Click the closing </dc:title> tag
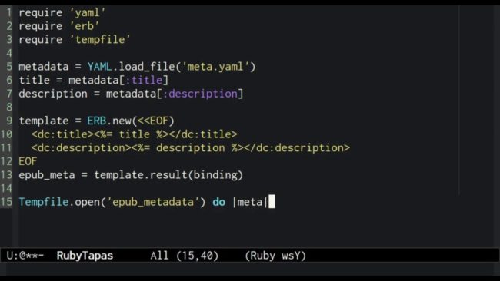Viewport: 500px width, 281px height. pyautogui.click(x=203, y=134)
